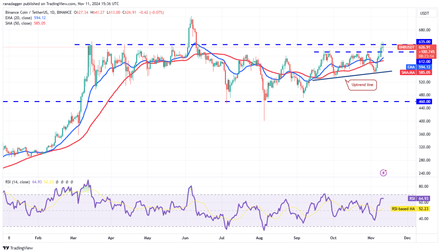This screenshot has width=440, height=252.
Task: Click the Nov label on time axis
Action: (371, 238)
